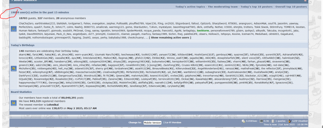The height and width of the screenshot is (128, 323).
Task: Click the server load monitor icon
Action: [x=261, y=121]
